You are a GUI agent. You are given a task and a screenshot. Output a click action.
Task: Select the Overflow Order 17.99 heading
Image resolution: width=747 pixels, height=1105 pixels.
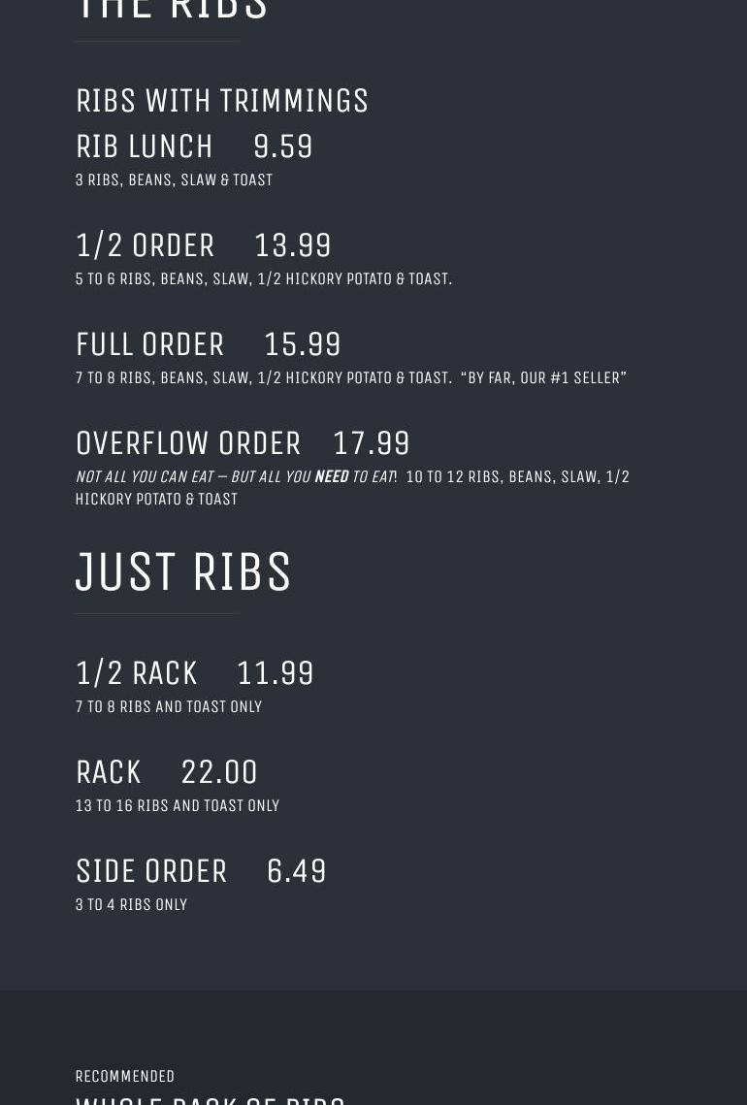[x=243, y=443]
